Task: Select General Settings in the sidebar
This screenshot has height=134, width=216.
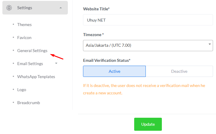Action: pyautogui.click(x=32, y=51)
